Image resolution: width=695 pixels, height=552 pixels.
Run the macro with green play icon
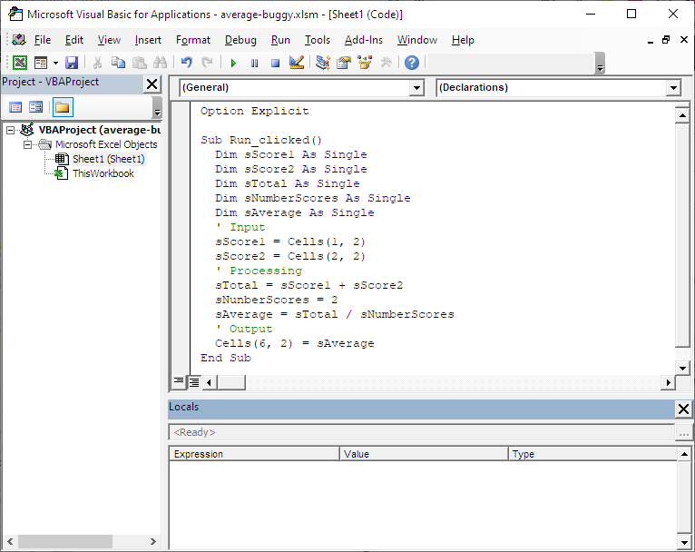tap(233, 63)
